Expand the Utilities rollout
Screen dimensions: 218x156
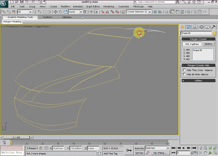198,81
